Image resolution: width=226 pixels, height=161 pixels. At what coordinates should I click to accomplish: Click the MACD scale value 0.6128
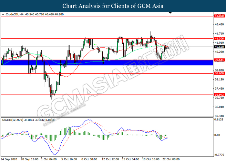click(x=219, y=119)
